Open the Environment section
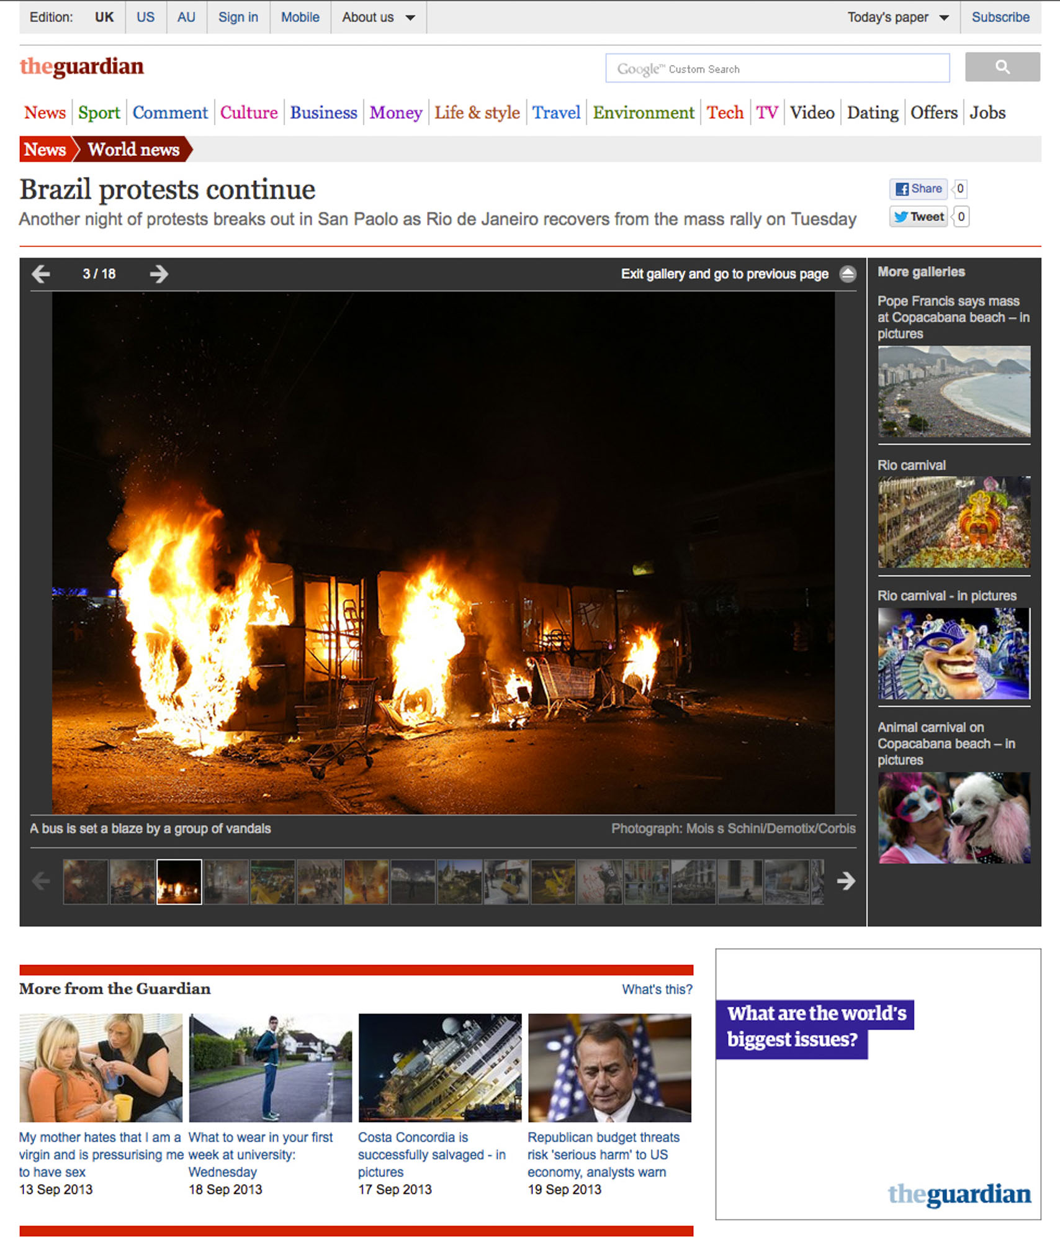Screen dimensions: 1060x1242 [x=643, y=113]
